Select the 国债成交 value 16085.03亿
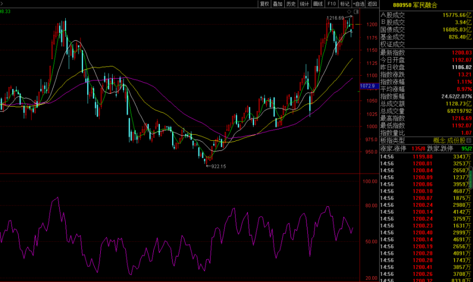The height and width of the screenshot is (282, 473). pyautogui.click(x=457, y=30)
